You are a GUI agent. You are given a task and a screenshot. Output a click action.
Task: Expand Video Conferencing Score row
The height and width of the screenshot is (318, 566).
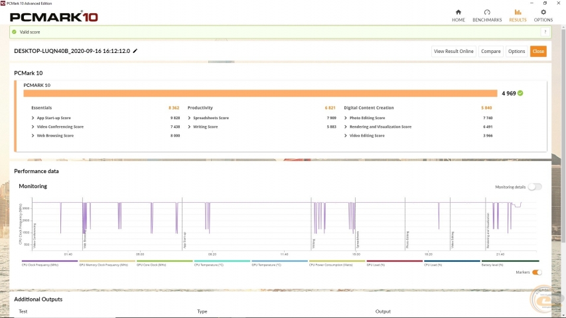(x=33, y=127)
